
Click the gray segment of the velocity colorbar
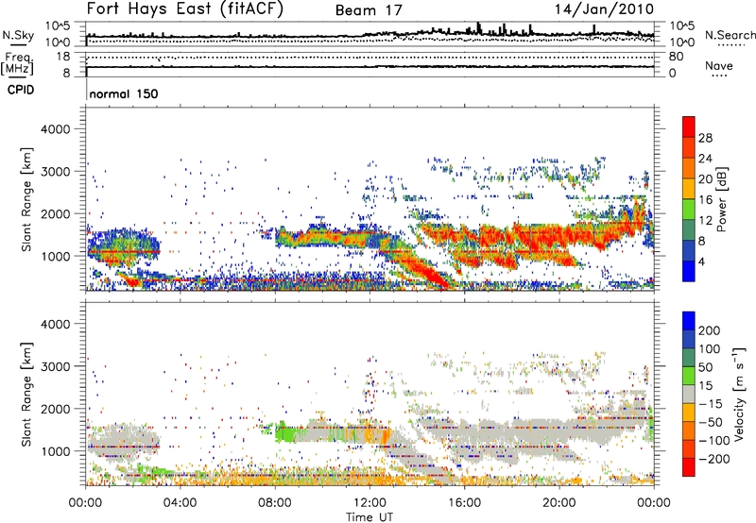pyautogui.click(x=689, y=394)
